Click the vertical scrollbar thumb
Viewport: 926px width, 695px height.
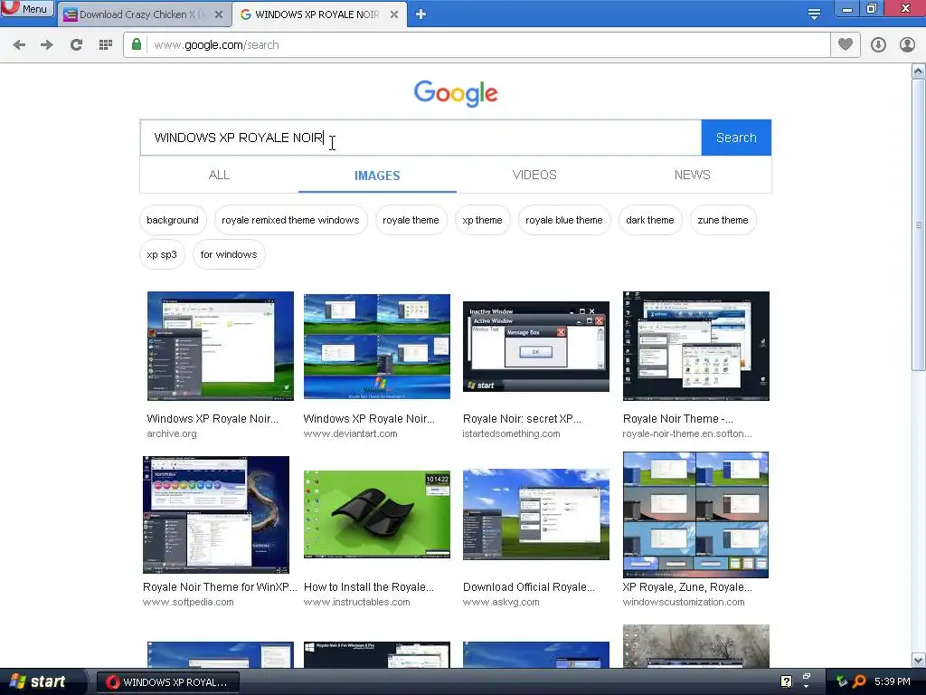coord(919,224)
